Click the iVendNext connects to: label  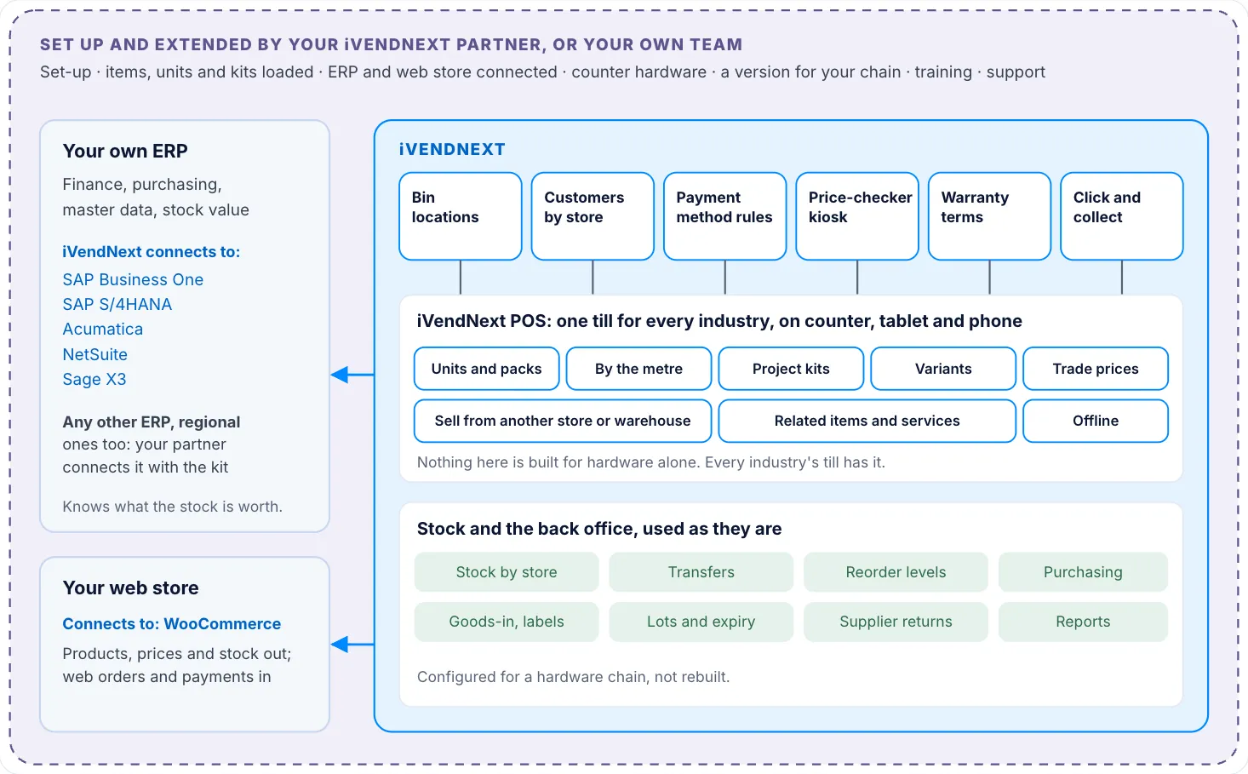coord(152,251)
